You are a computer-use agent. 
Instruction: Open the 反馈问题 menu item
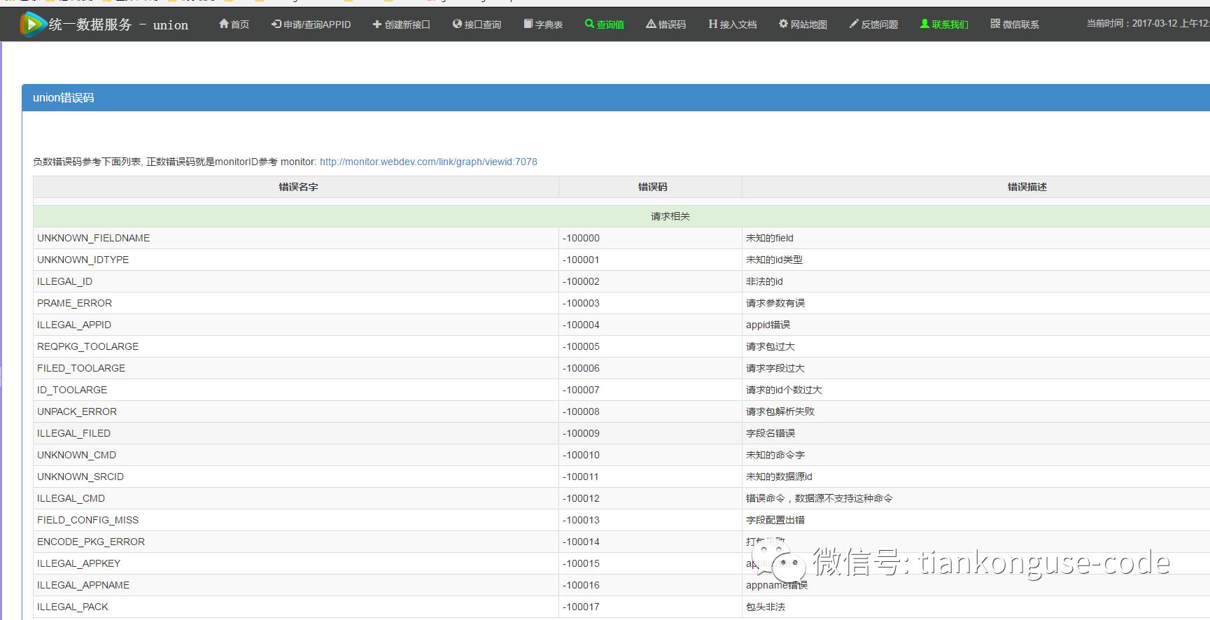(x=874, y=24)
